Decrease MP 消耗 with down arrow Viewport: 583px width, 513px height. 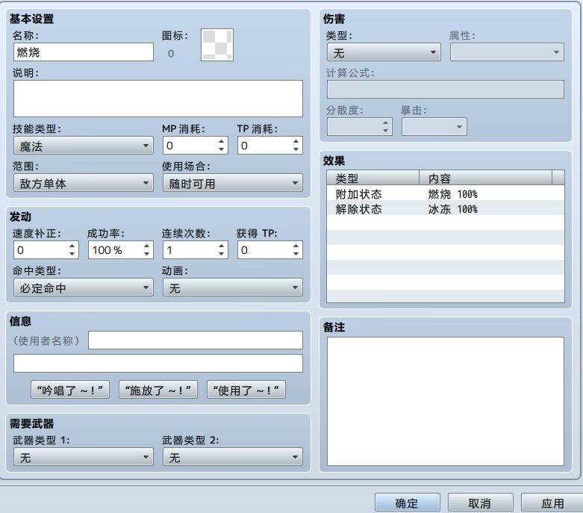(x=221, y=149)
